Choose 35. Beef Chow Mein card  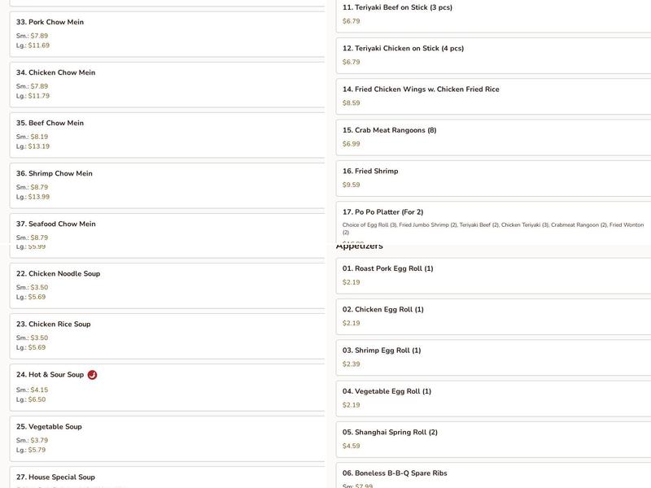click(168, 135)
